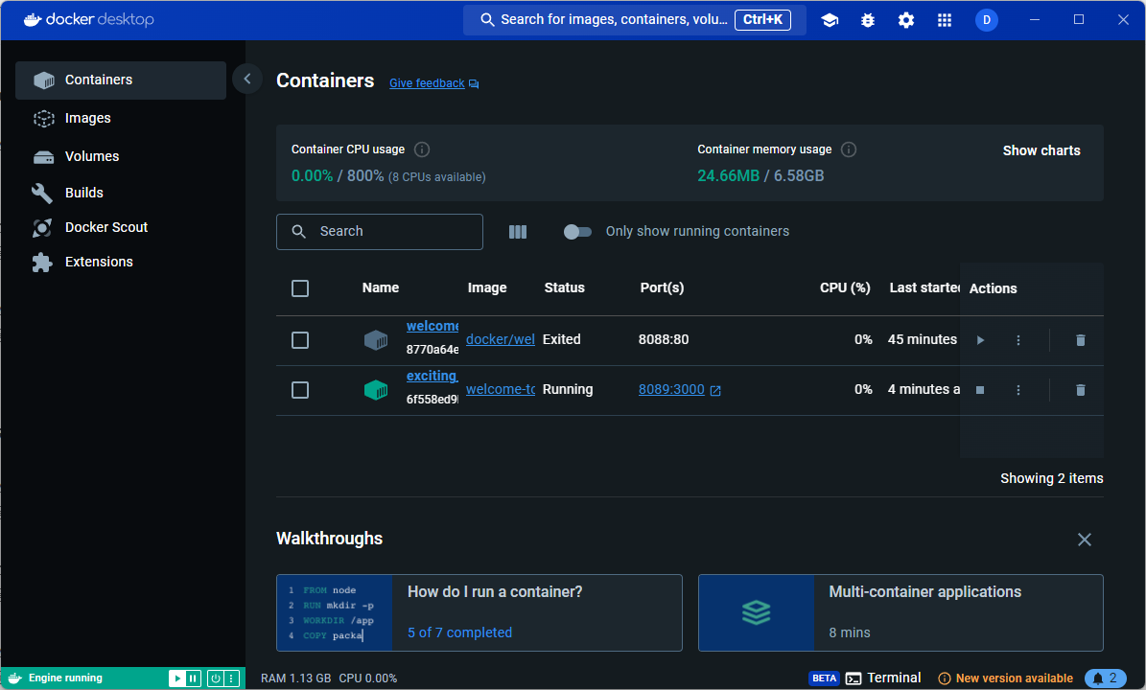This screenshot has width=1146, height=690.
Task: Sort by the Port(s) column header
Action: click(662, 287)
